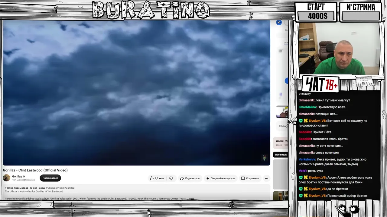Image resolution: width=387 pixels, height=217 pixels.
Task: Click the streamer's webcam feed
Action: pos(339,49)
